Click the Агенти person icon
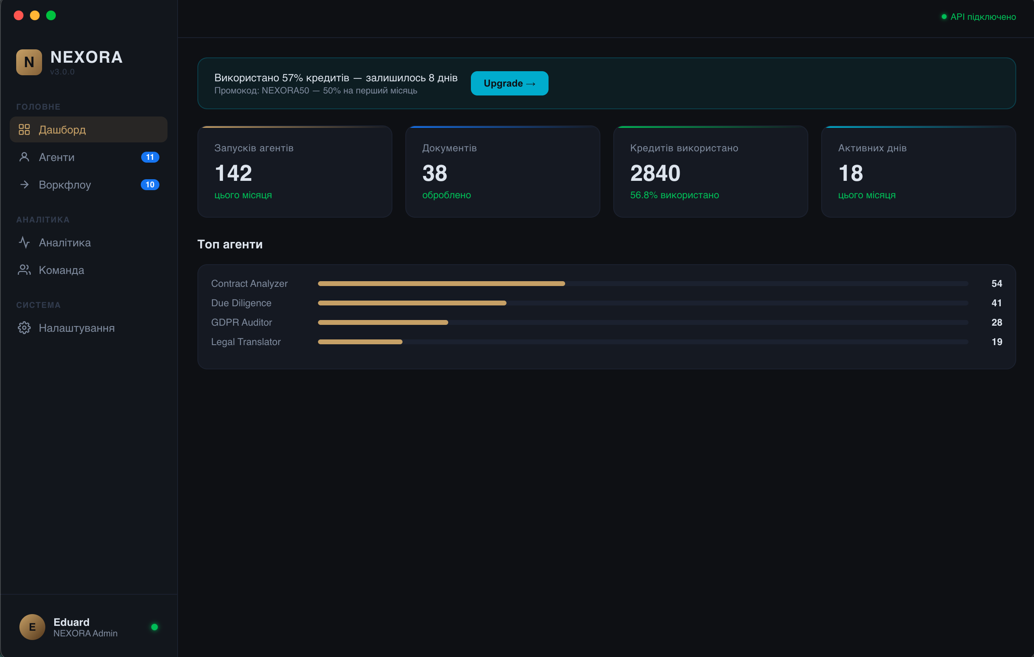The height and width of the screenshot is (657, 1034). point(24,157)
